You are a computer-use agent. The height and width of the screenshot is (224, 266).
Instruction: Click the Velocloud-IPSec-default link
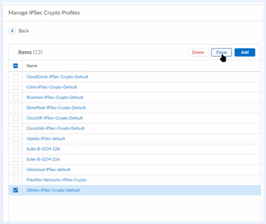(x=48, y=169)
